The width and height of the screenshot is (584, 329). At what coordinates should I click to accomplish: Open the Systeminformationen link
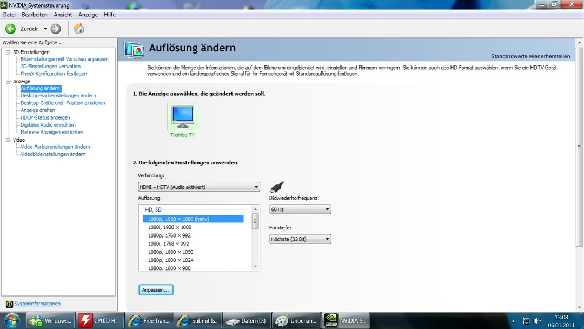[37, 304]
